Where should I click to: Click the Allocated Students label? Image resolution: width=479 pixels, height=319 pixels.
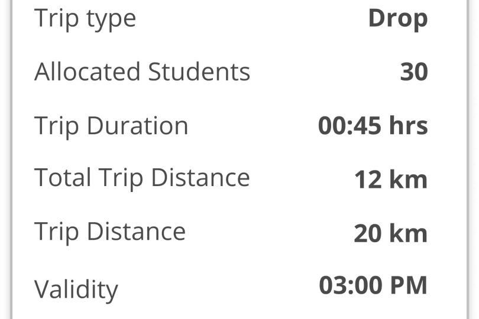tap(142, 72)
